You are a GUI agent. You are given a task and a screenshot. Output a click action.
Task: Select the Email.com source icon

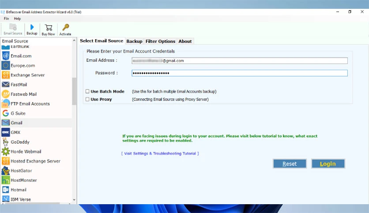(6, 56)
